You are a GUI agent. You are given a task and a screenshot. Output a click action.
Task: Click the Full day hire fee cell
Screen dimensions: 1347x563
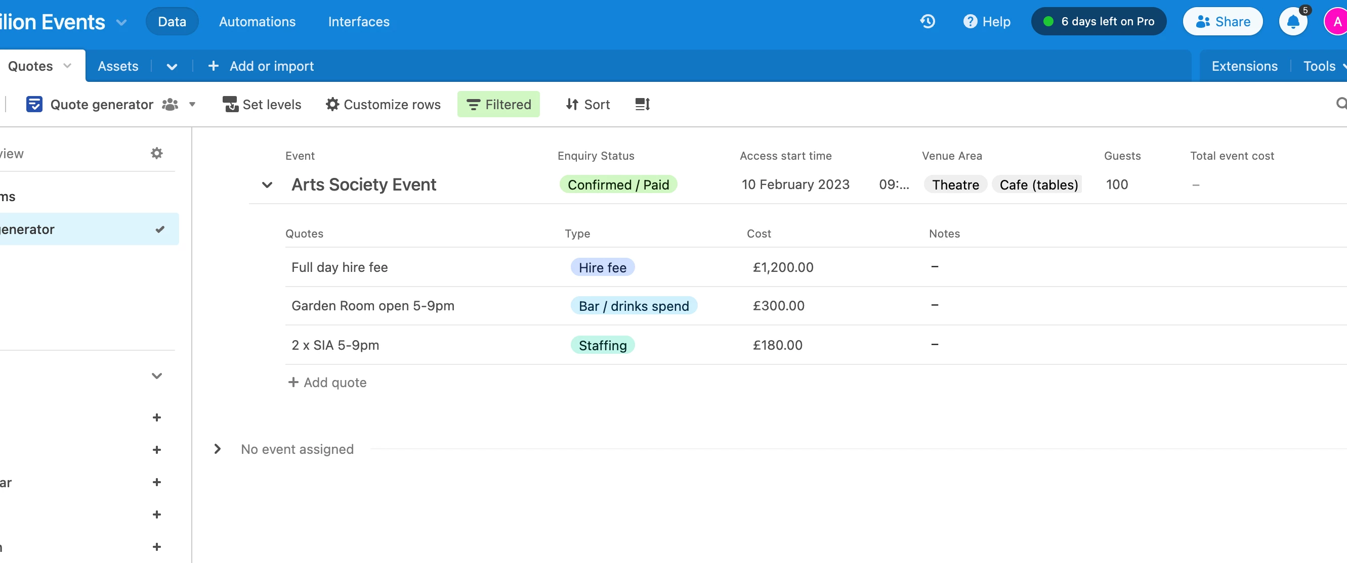click(340, 267)
